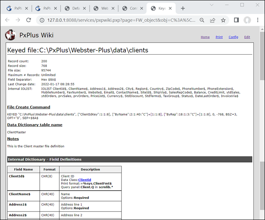
Task: Click the Internal Dictionary - Field Definitions bar
Action: (129, 159)
